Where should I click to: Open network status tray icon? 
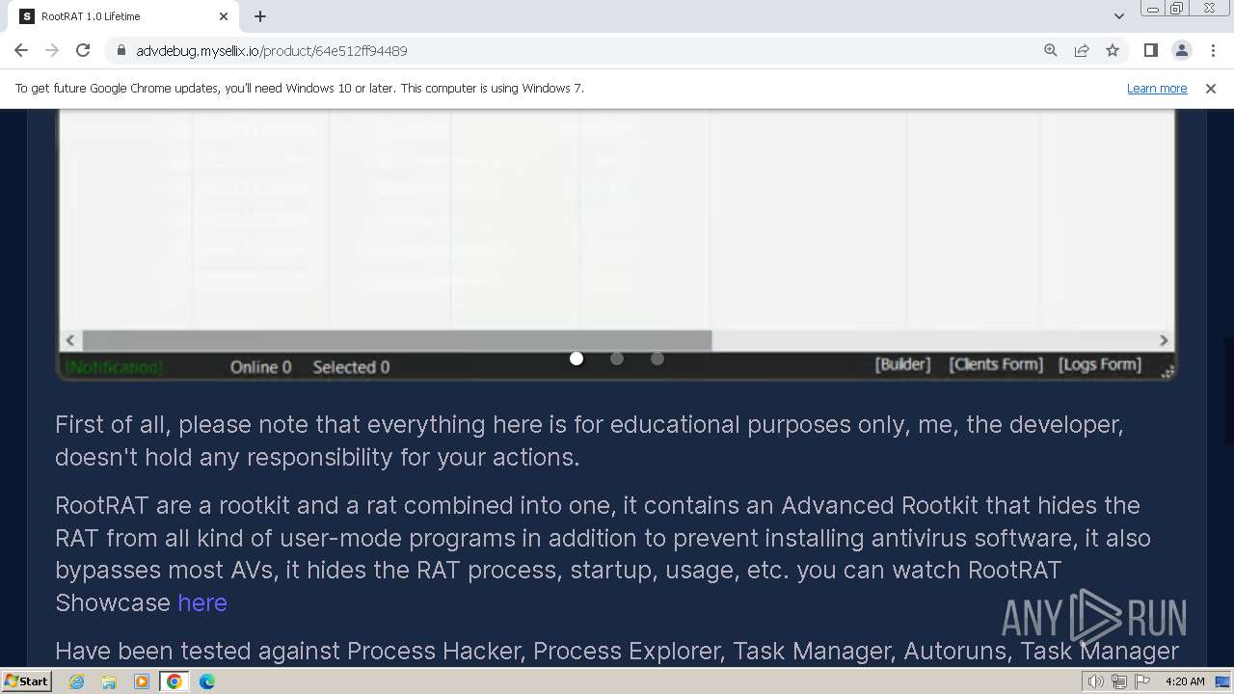[1119, 681]
